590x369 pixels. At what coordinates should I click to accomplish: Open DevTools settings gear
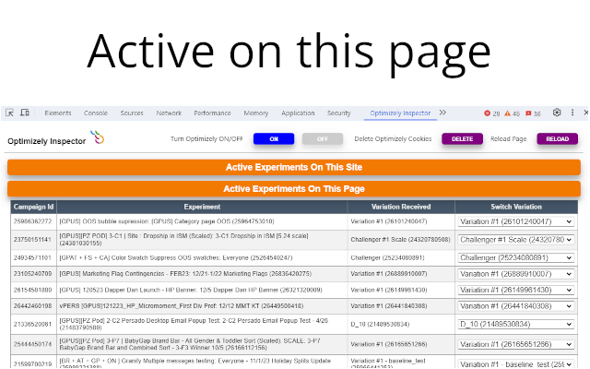tap(557, 113)
